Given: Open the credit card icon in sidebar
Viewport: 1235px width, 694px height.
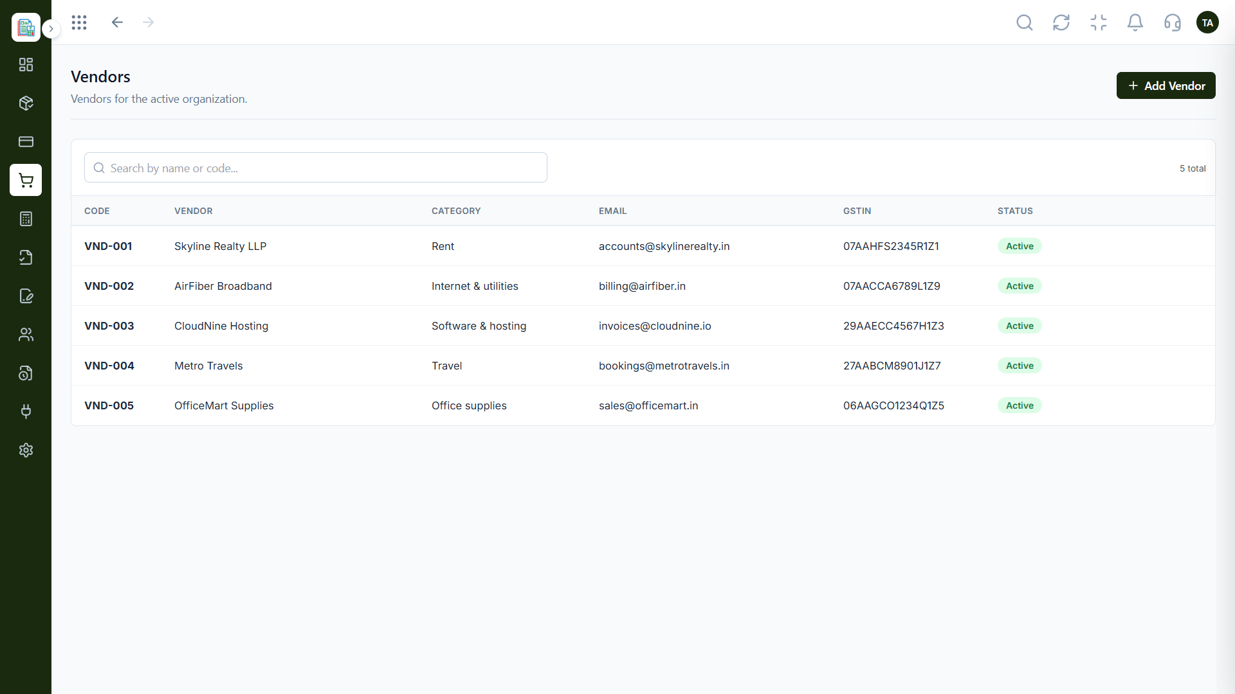Looking at the screenshot, I should pos(26,142).
